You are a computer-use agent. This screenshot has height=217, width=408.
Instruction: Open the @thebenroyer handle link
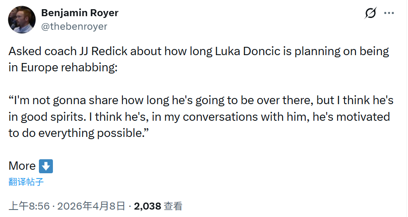pyautogui.click(x=74, y=26)
